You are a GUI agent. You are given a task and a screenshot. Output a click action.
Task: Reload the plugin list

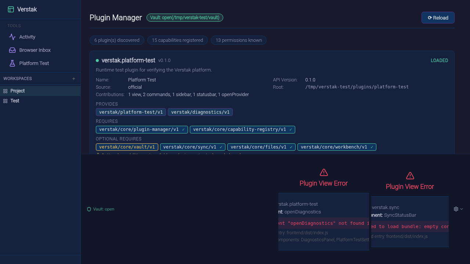point(438,18)
